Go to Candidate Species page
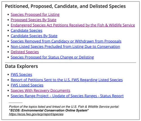This screenshot has height=121, width=141. pos(27,31)
